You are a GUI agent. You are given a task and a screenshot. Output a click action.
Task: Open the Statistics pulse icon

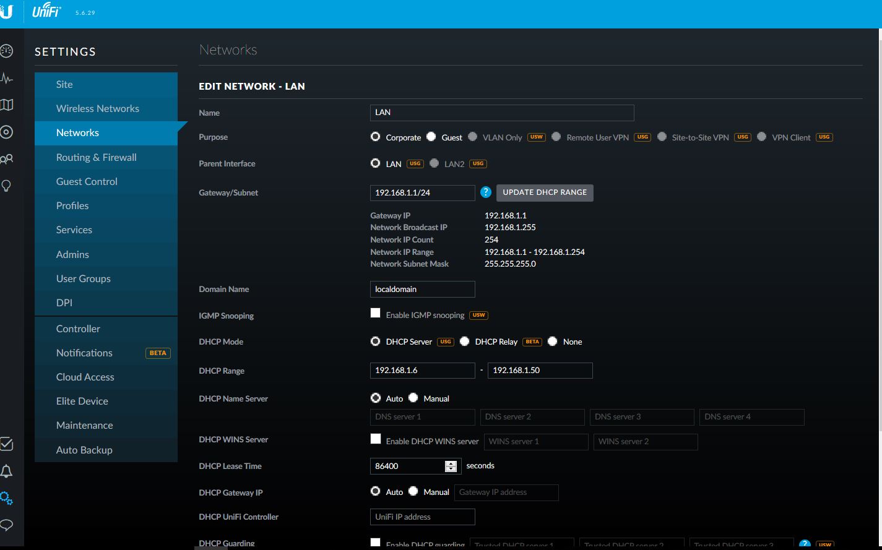[x=6, y=79]
